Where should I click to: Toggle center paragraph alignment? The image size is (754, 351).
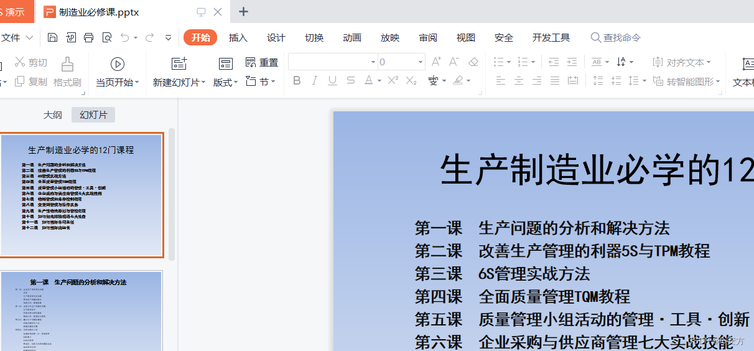click(x=519, y=81)
